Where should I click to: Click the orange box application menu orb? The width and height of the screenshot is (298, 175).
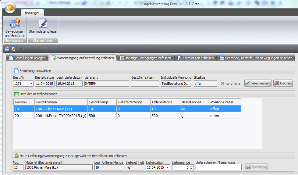10,8
